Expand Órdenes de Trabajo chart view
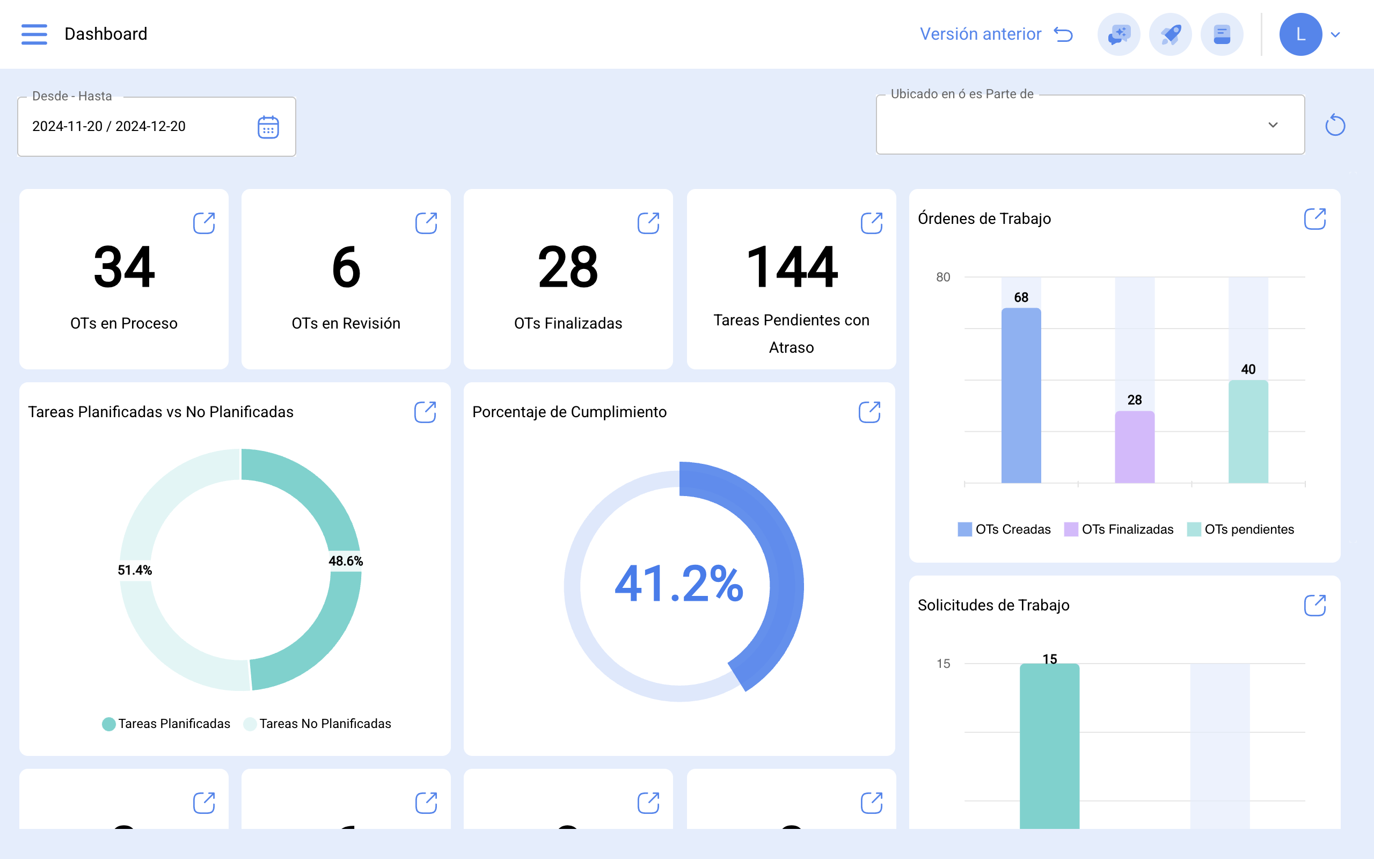This screenshot has height=859, width=1374. point(1314,219)
